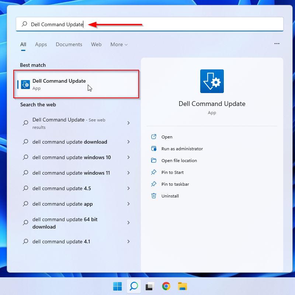This screenshot has width=295, height=295.
Task: Expand arrow for 'dell command update 4.5'
Action: point(128,188)
